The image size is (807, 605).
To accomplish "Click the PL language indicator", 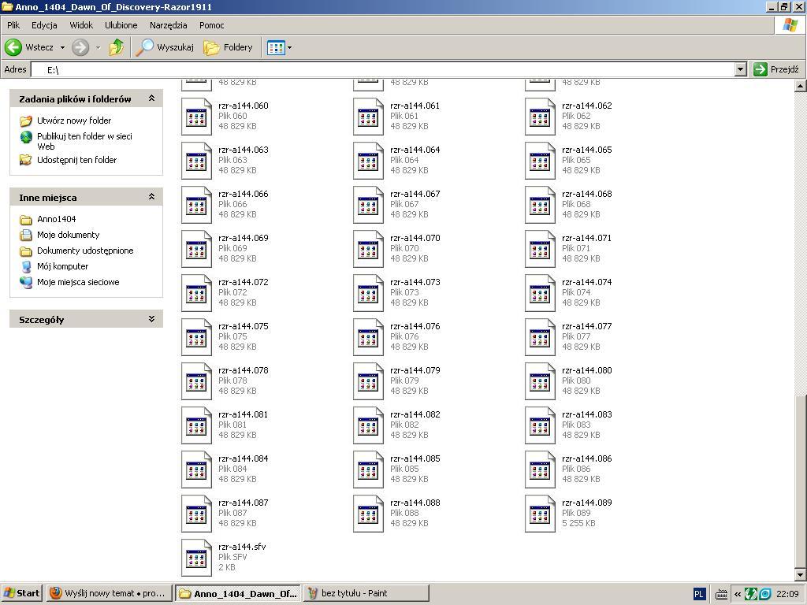I will click(698, 594).
